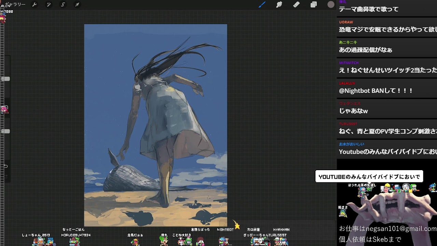Open the active color picker circle
437x246 pixels.
pos(331,4)
